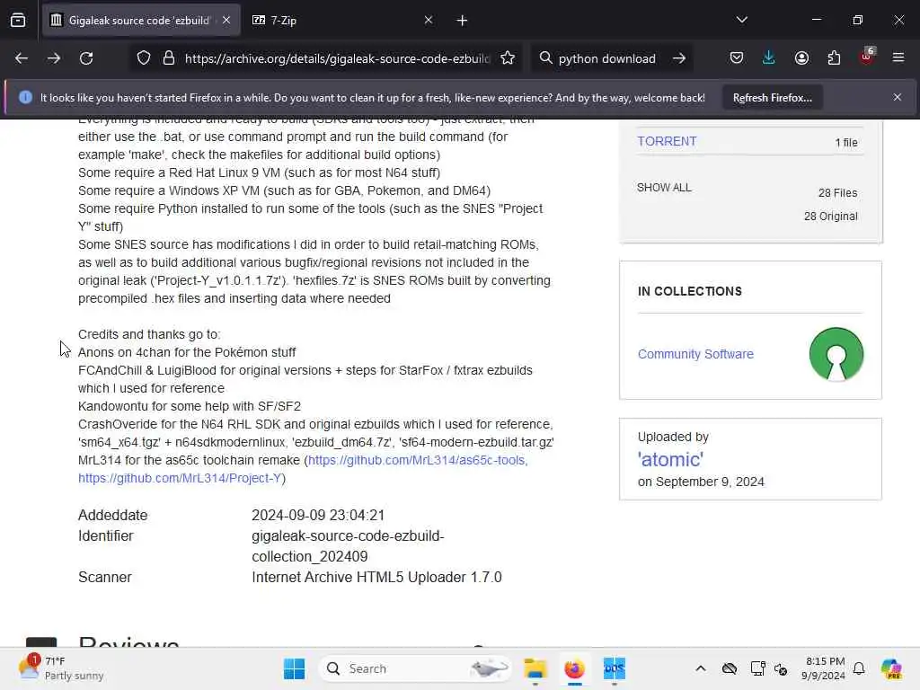The image size is (920, 690).
Task: Click the '28 Files' count text
Action: click(838, 193)
